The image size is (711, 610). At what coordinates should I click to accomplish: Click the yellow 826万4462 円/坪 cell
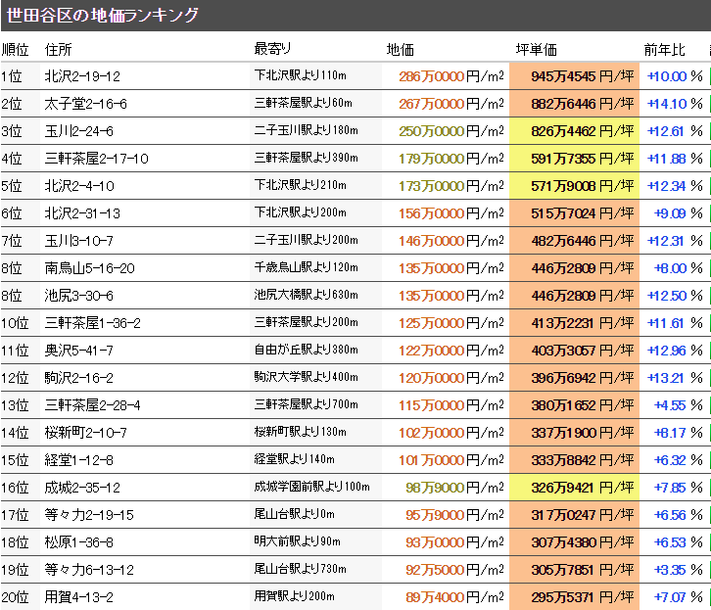click(574, 131)
